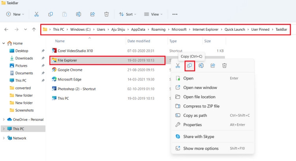Screen dimensions: 296x161
Task: Choose Open file location in the context menu
Action: 213,97
